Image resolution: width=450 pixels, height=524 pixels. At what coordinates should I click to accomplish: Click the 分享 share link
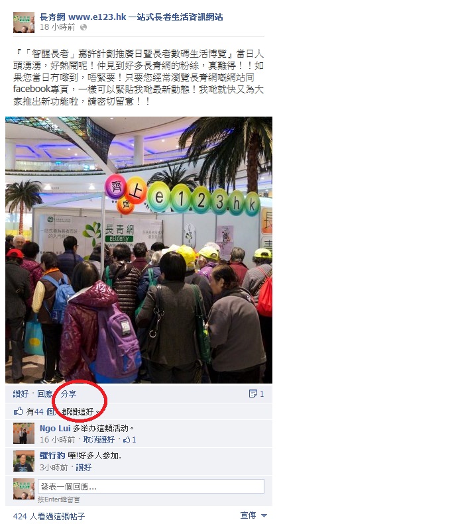coord(68,394)
